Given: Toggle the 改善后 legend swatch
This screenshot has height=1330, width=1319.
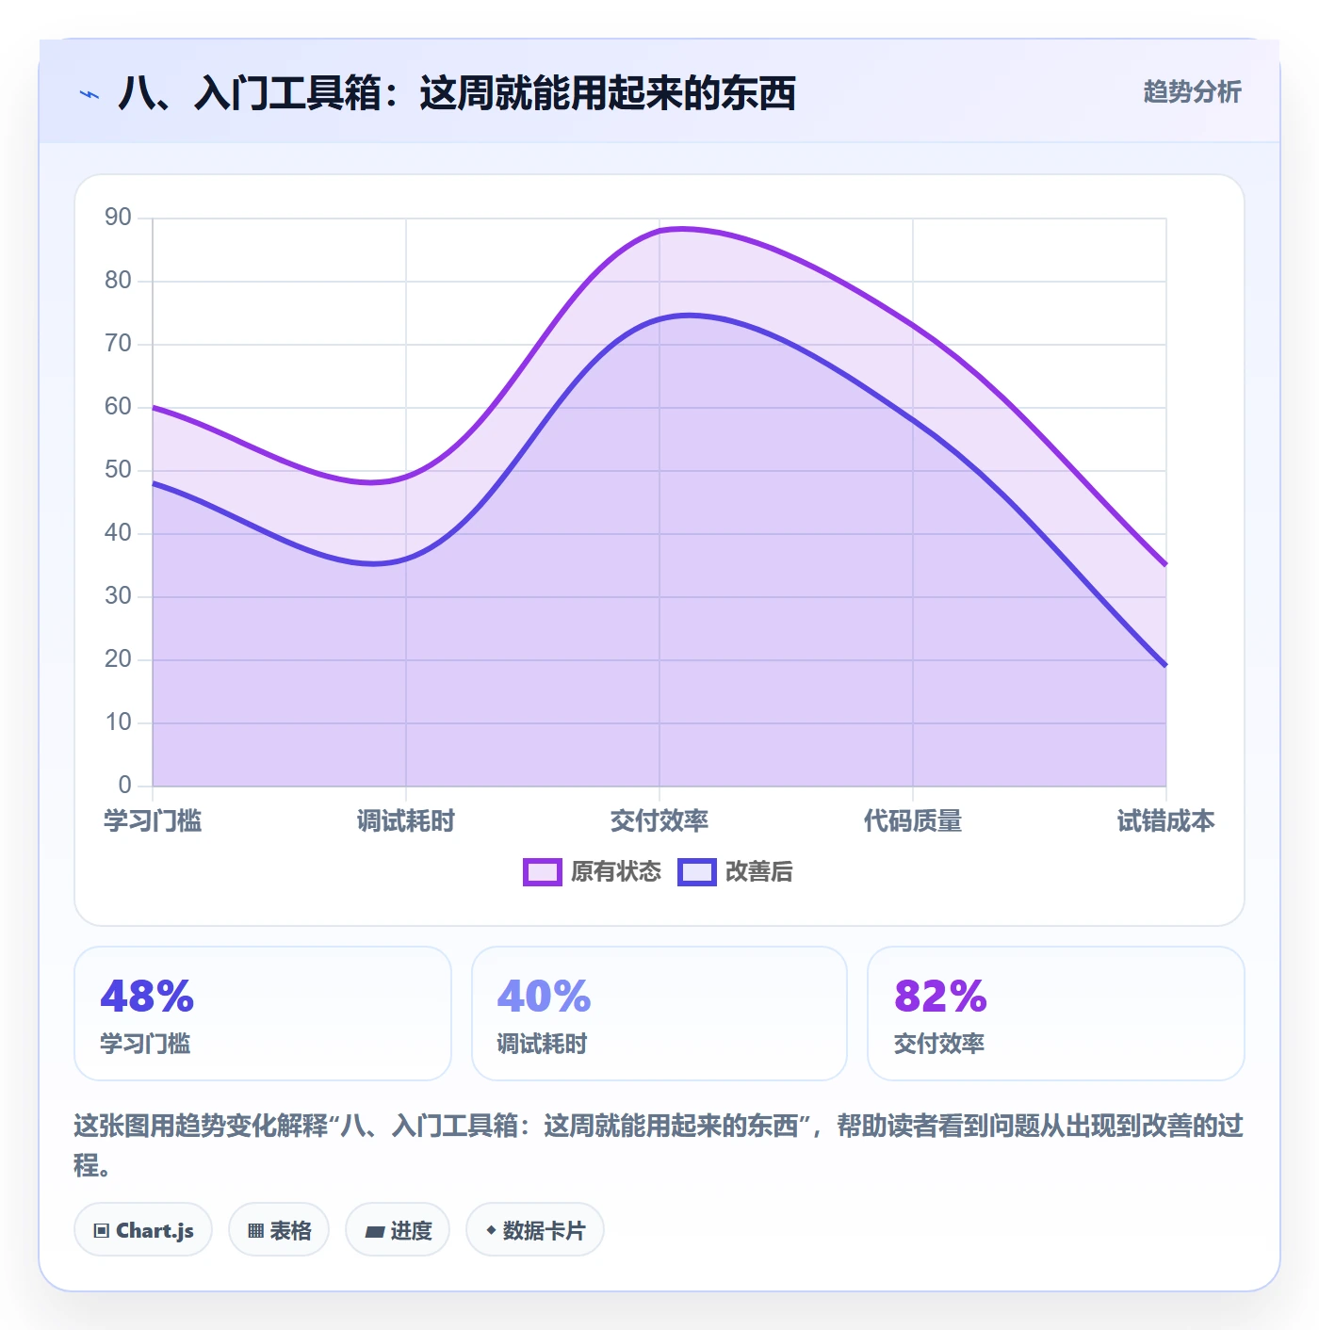Looking at the screenshot, I should [697, 872].
